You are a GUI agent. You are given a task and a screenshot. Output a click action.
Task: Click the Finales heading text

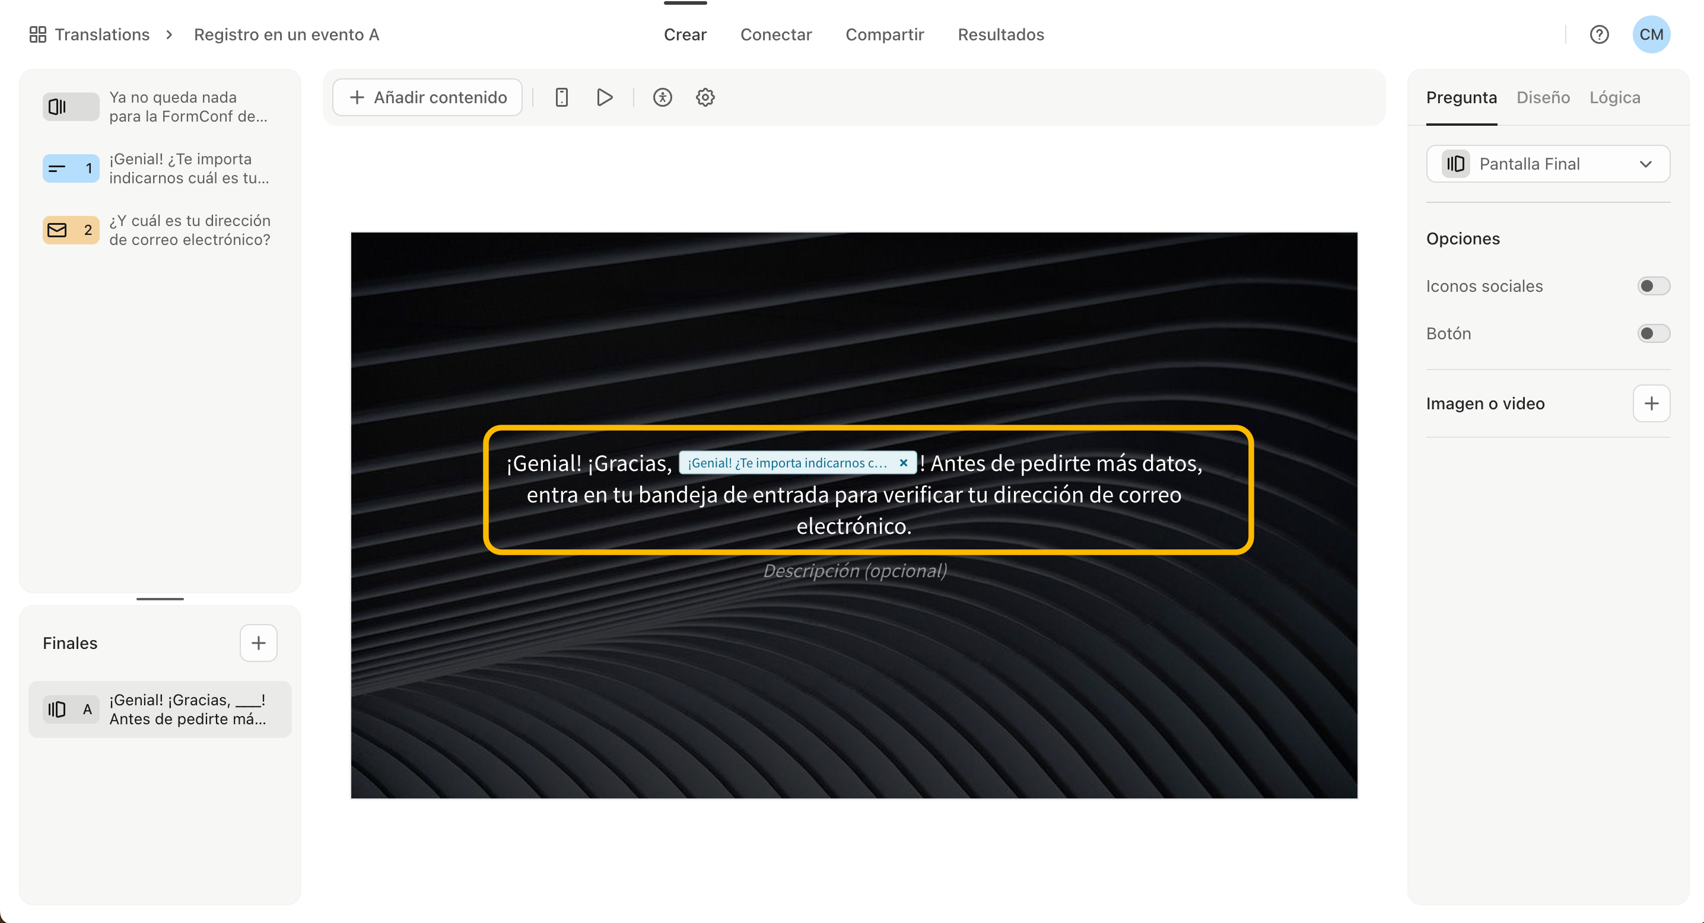coord(70,642)
